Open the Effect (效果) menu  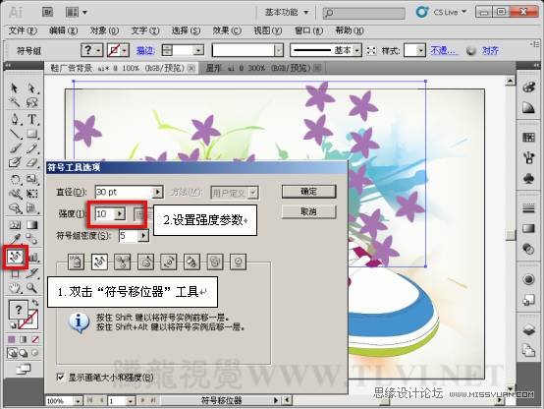coord(227,30)
